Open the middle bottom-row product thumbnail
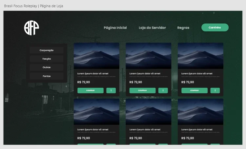This screenshot has width=246, height=149. [148, 112]
